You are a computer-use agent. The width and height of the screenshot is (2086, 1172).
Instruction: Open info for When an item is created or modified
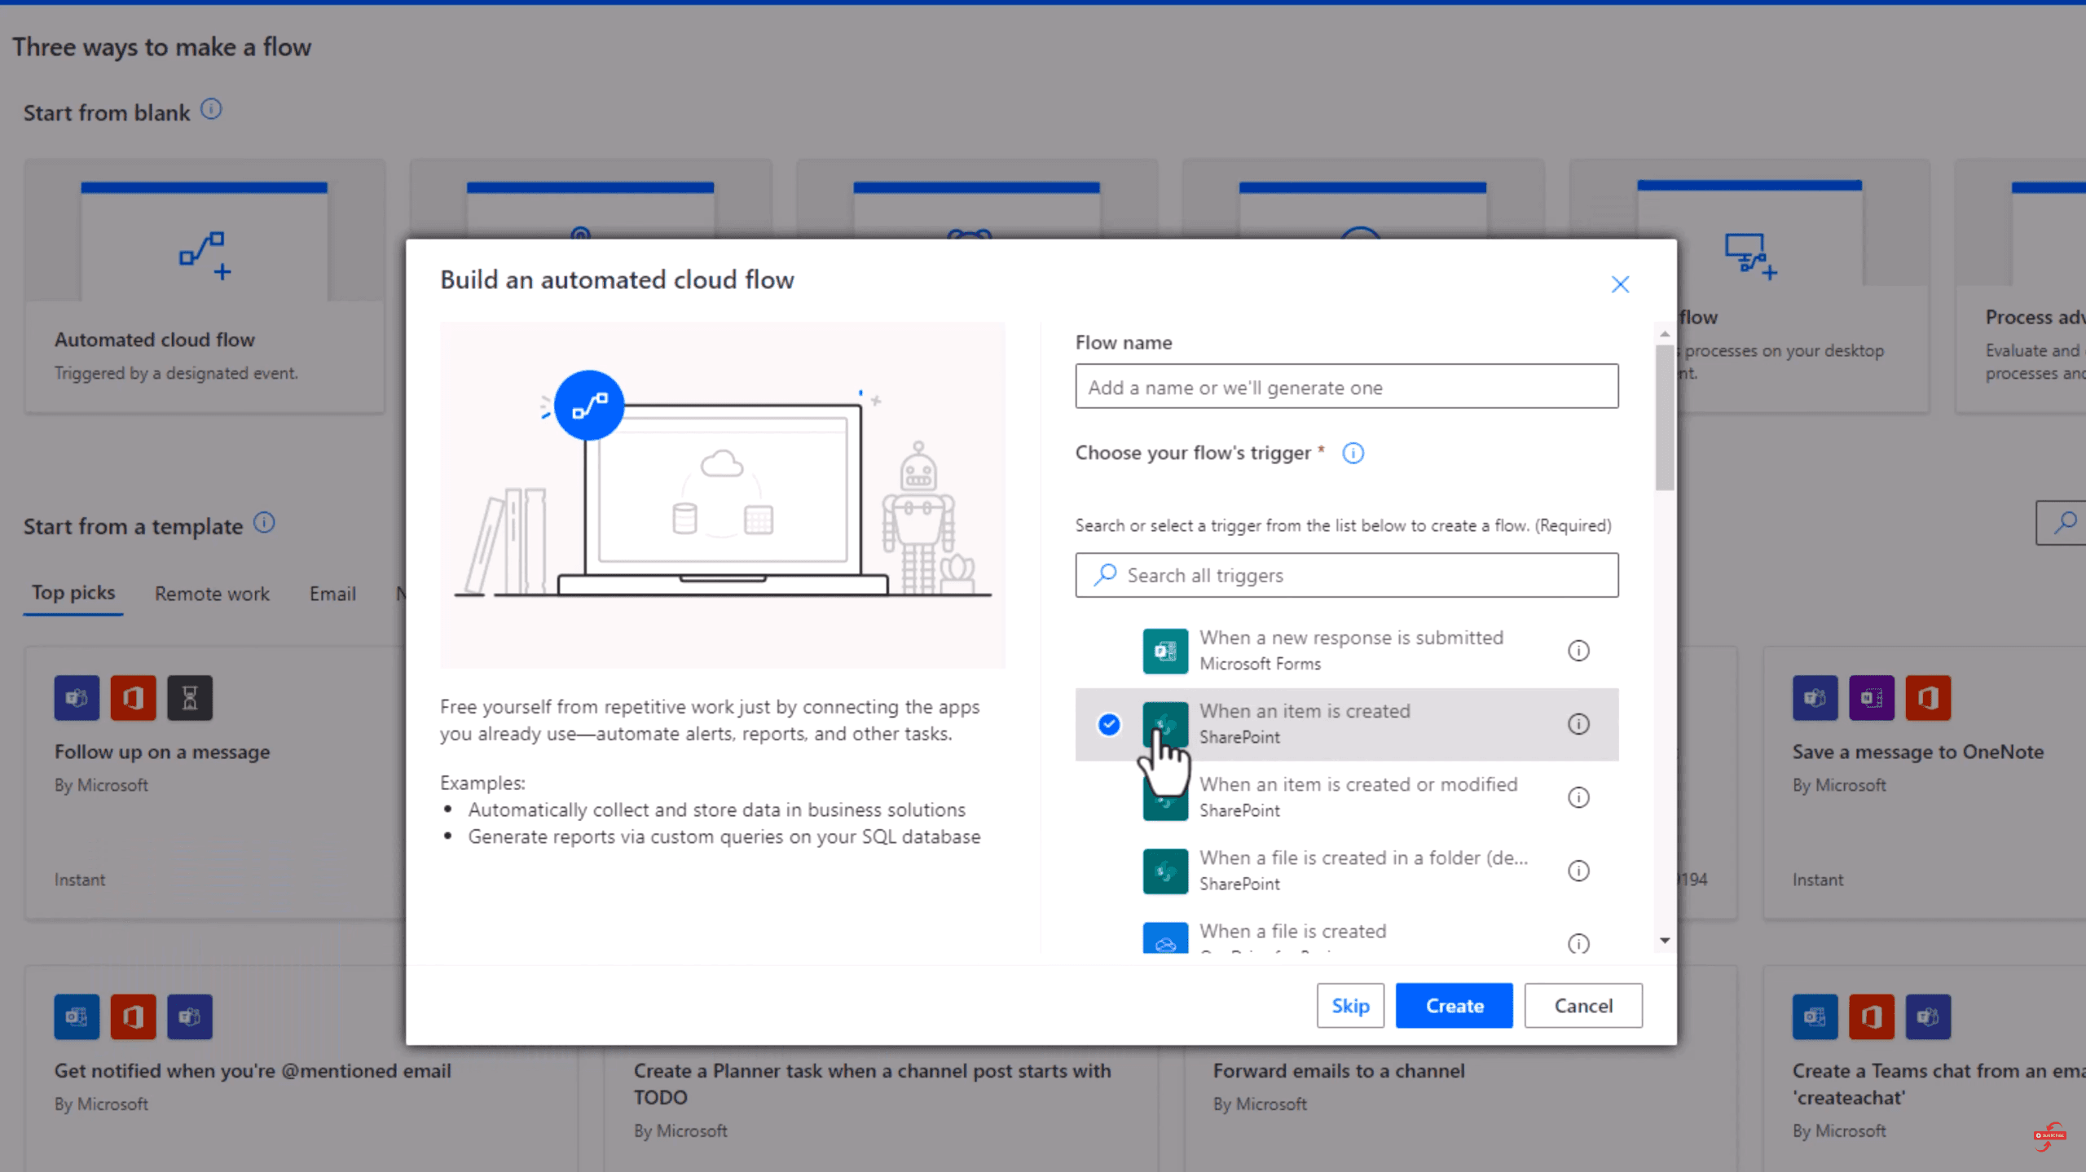tap(1578, 797)
